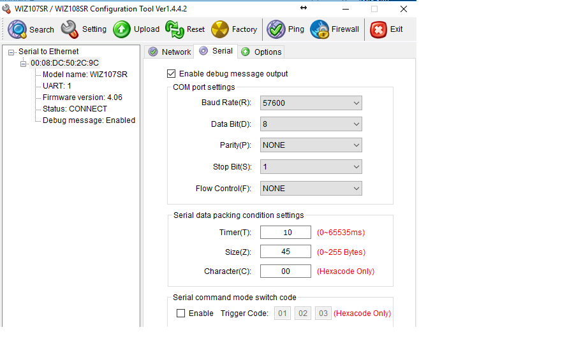Select Firmware version: 4.06 row
The height and width of the screenshot is (360, 574).
click(82, 97)
